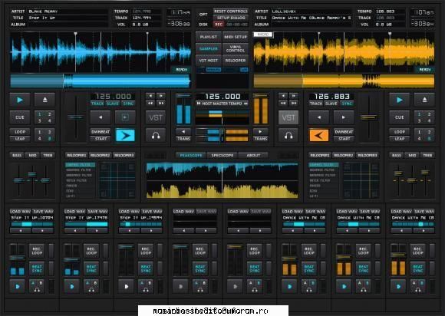
Task: Toggle SLAVE mode on the blue deck
Action: pos(113,104)
